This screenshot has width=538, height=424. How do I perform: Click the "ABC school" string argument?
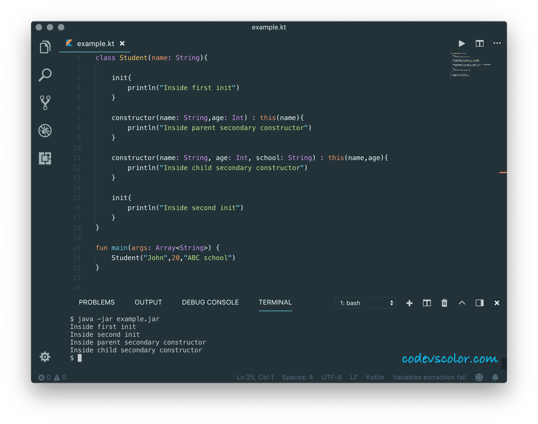click(x=208, y=258)
